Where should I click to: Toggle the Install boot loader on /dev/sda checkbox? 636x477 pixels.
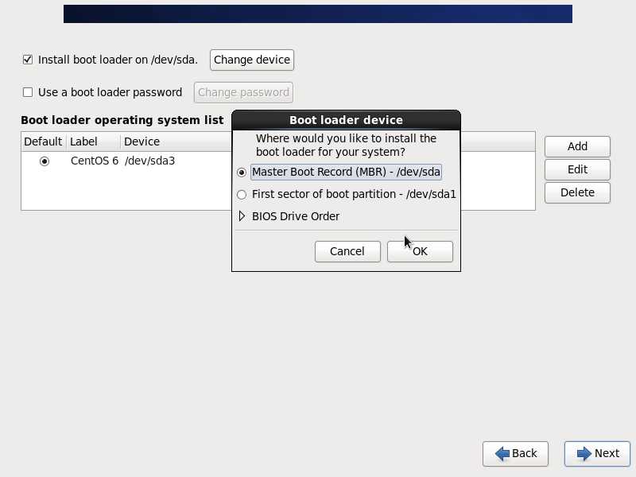pyautogui.click(x=28, y=60)
